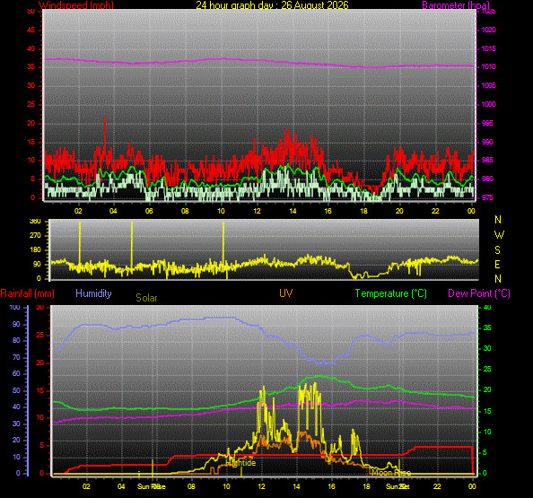
Task: Click the 'Moon Rise' marker label
Action: (391, 473)
